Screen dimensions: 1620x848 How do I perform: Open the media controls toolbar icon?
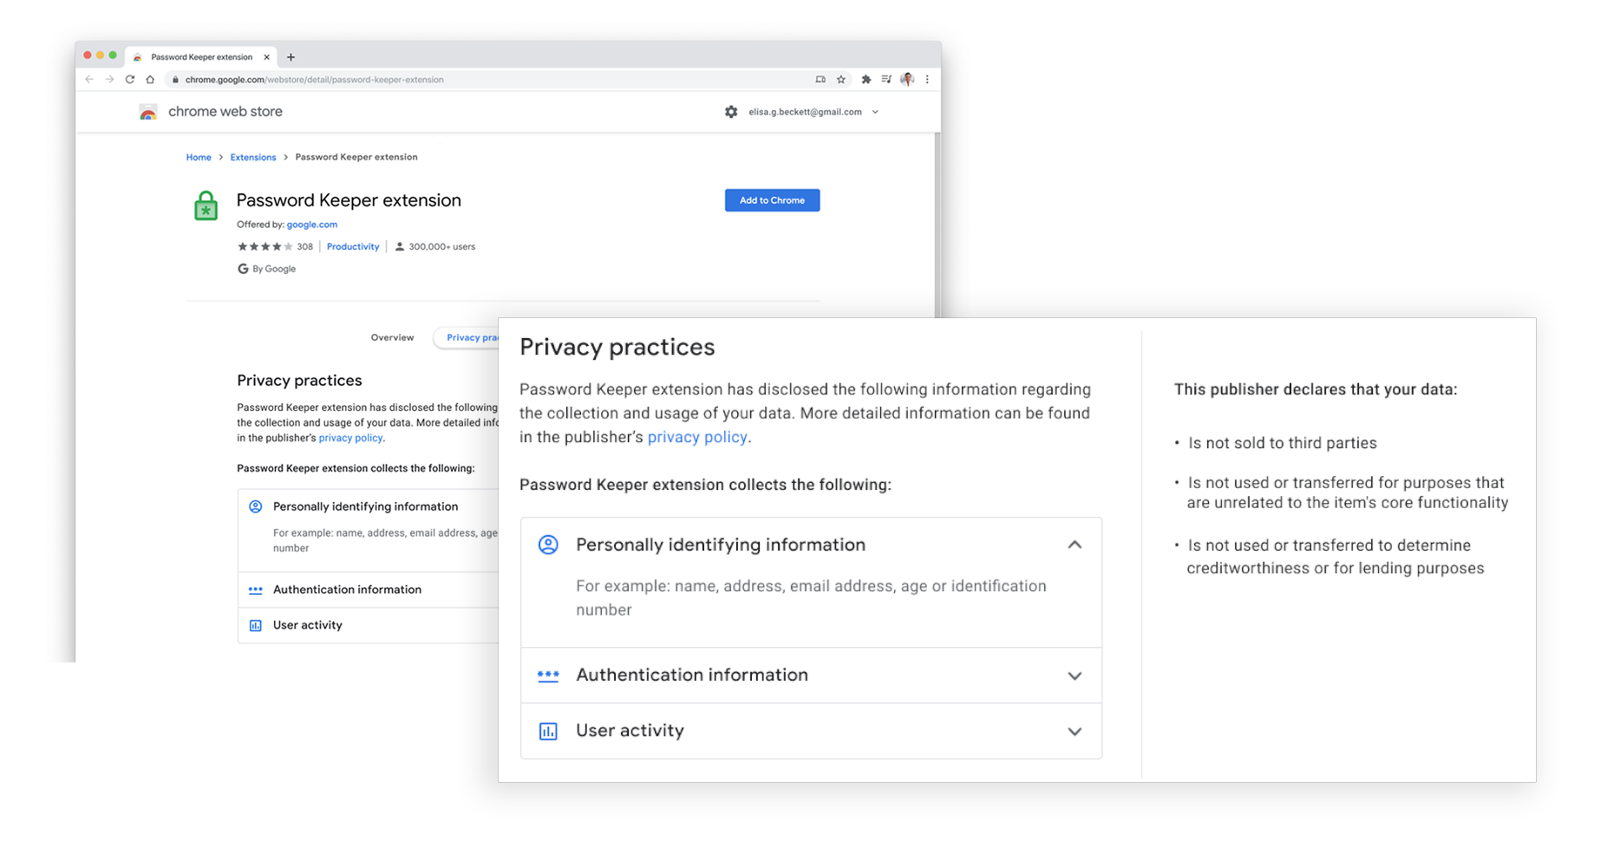886,80
